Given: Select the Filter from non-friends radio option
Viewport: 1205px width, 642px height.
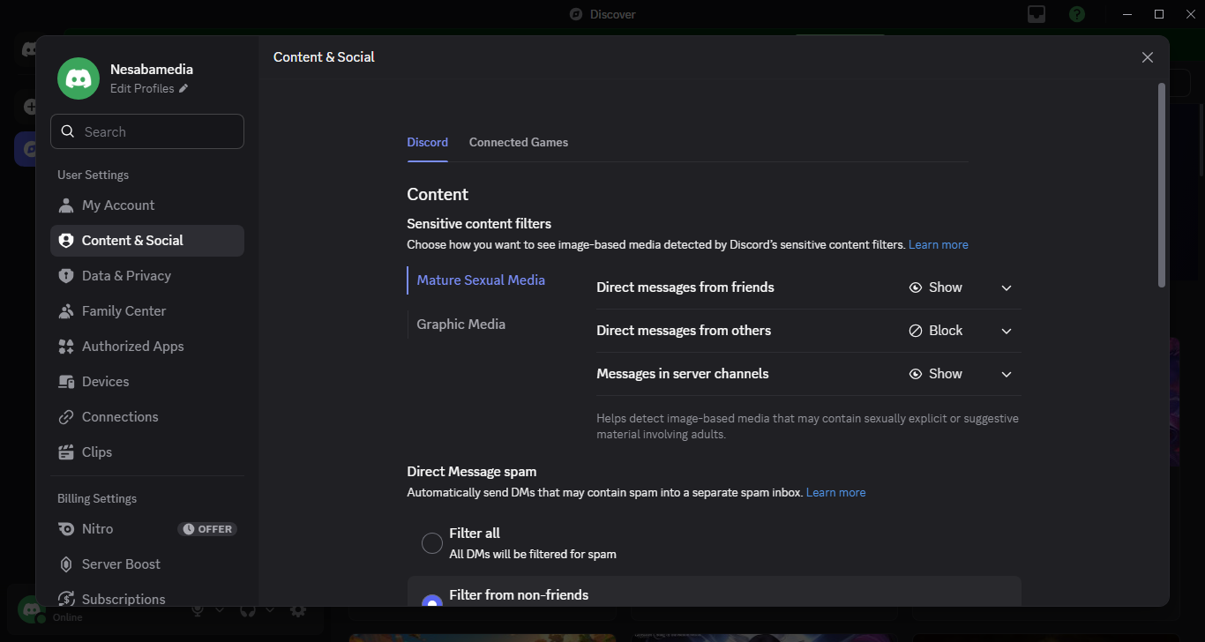Looking at the screenshot, I should [x=431, y=601].
